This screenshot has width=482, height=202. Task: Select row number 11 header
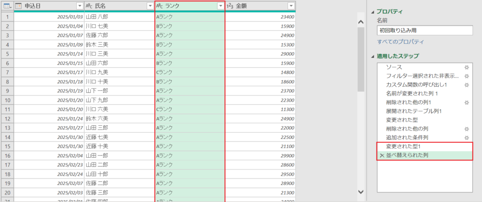tap(8, 109)
